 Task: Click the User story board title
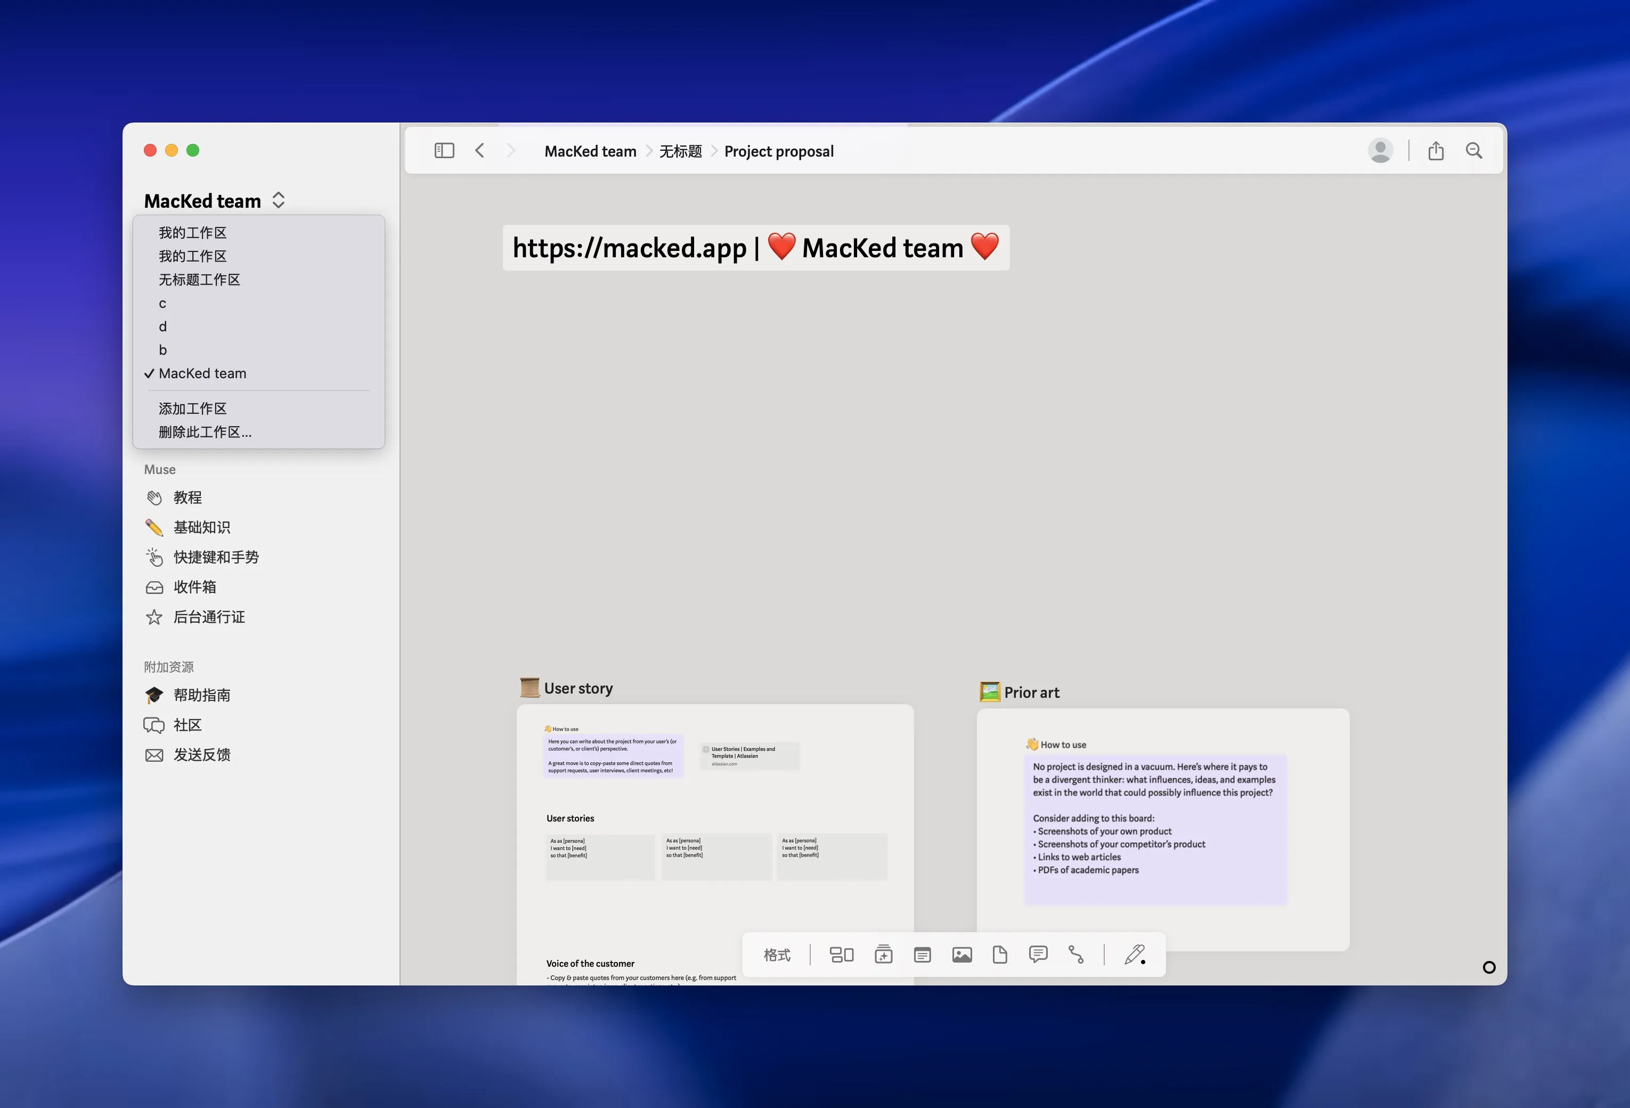[x=578, y=689]
